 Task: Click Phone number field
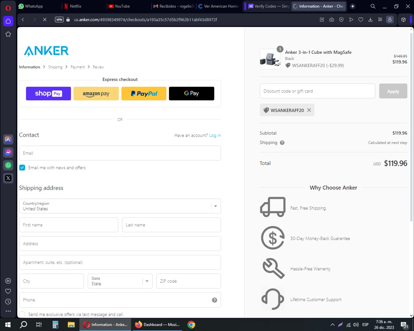[x=120, y=300]
